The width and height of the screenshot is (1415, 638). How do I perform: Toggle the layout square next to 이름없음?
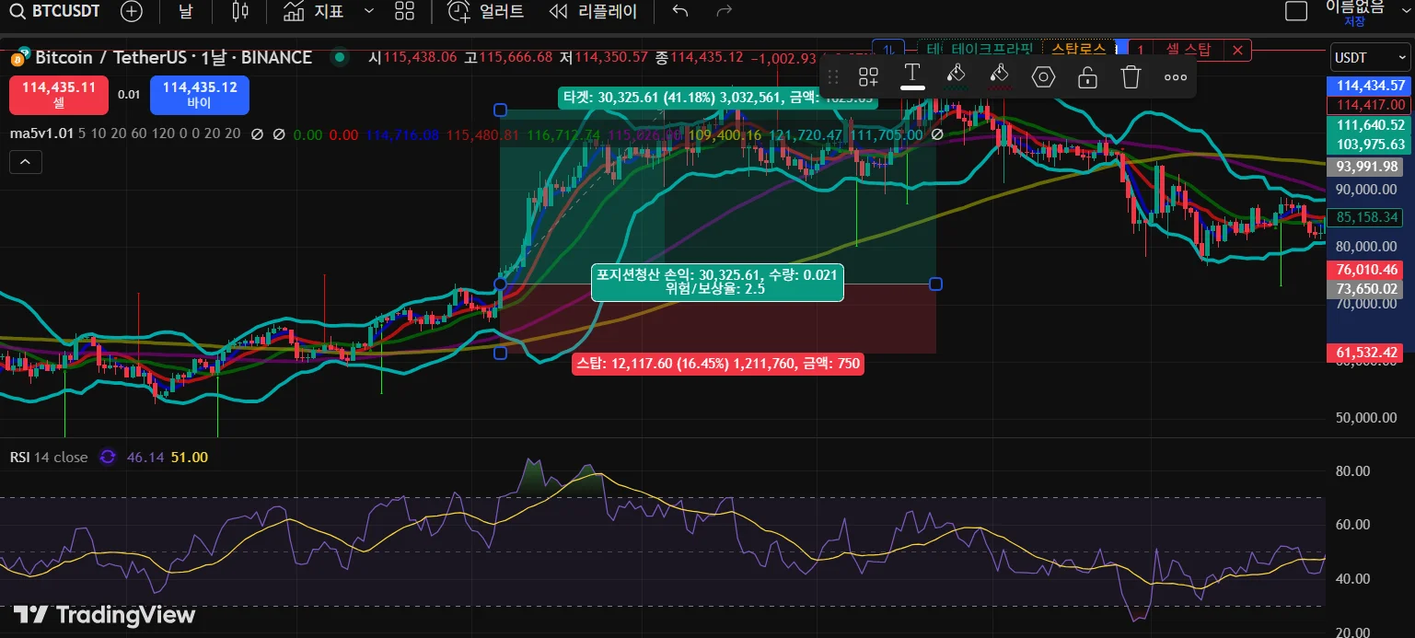tap(1296, 11)
